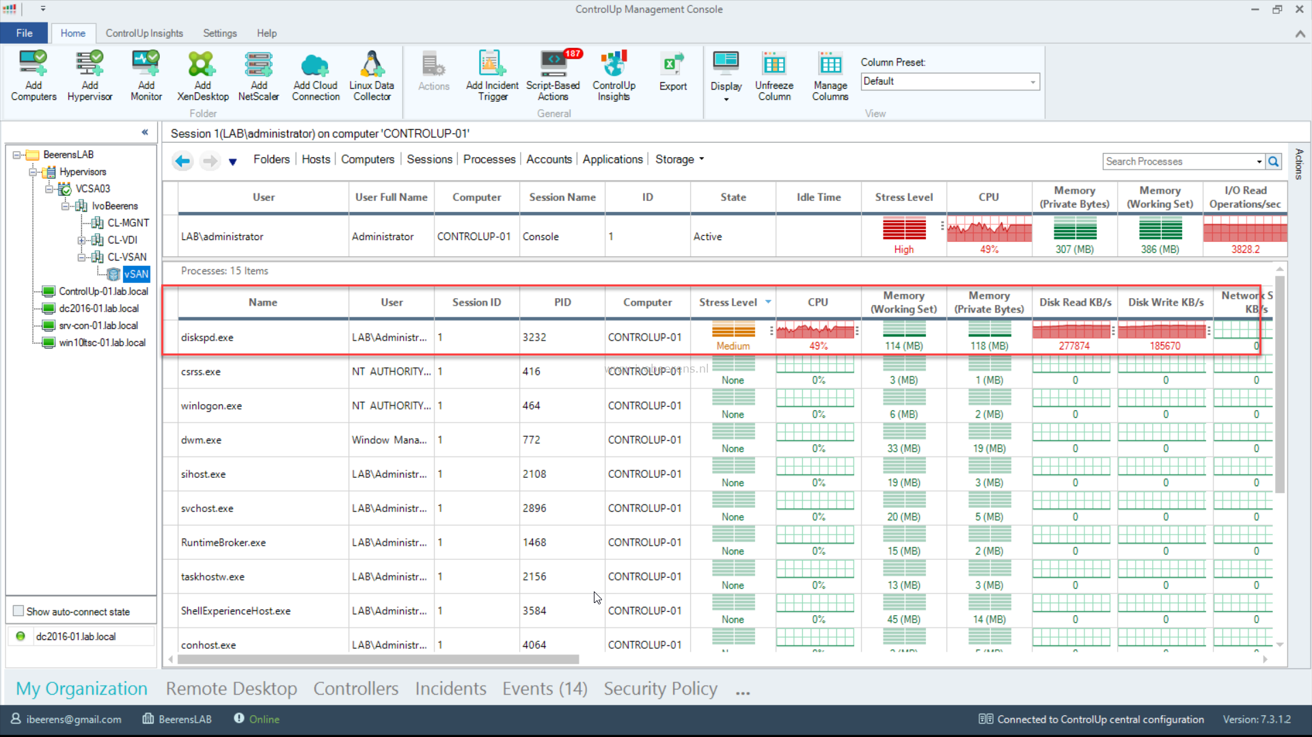The height and width of the screenshot is (737, 1312).
Task: Click the Online status indicator
Action: tap(257, 719)
